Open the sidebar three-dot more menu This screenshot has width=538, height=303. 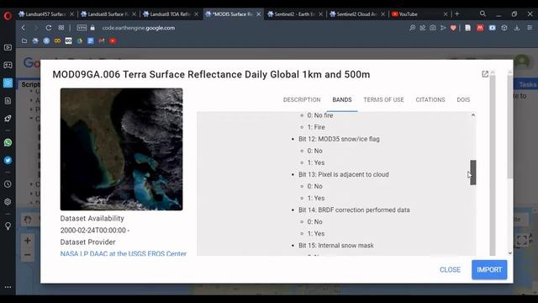pyautogui.click(x=8, y=287)
